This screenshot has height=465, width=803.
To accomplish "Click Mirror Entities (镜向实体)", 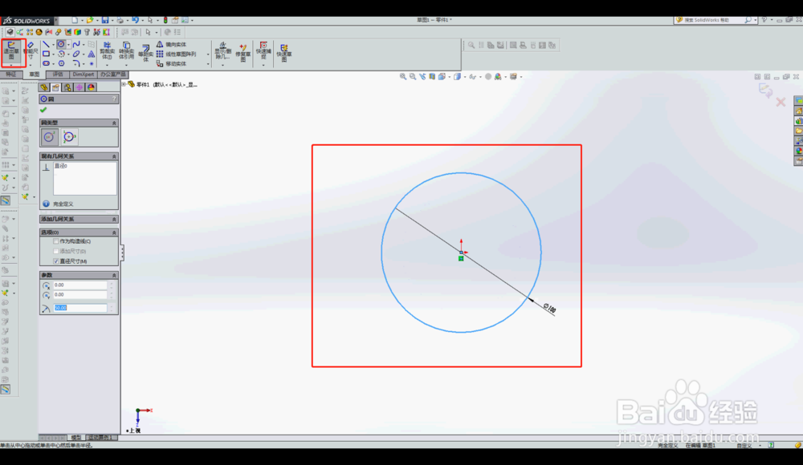I will pyautogui.click(x=171, y=45).
